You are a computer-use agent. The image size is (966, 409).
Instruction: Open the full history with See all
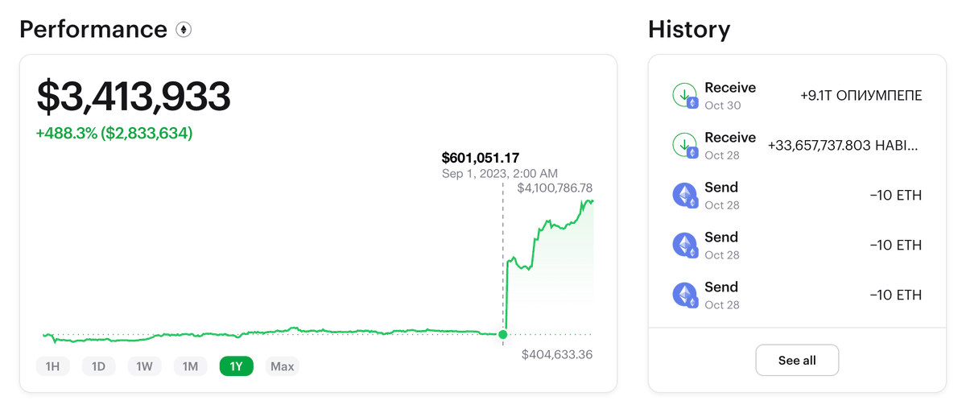797,360
